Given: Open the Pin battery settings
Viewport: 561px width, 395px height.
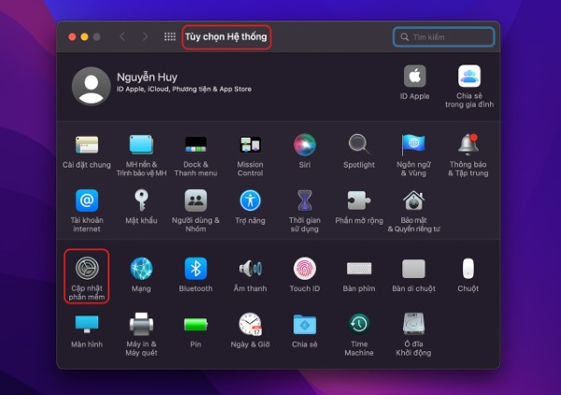Looking at the screenshot, I should click(x=195, y=325).
